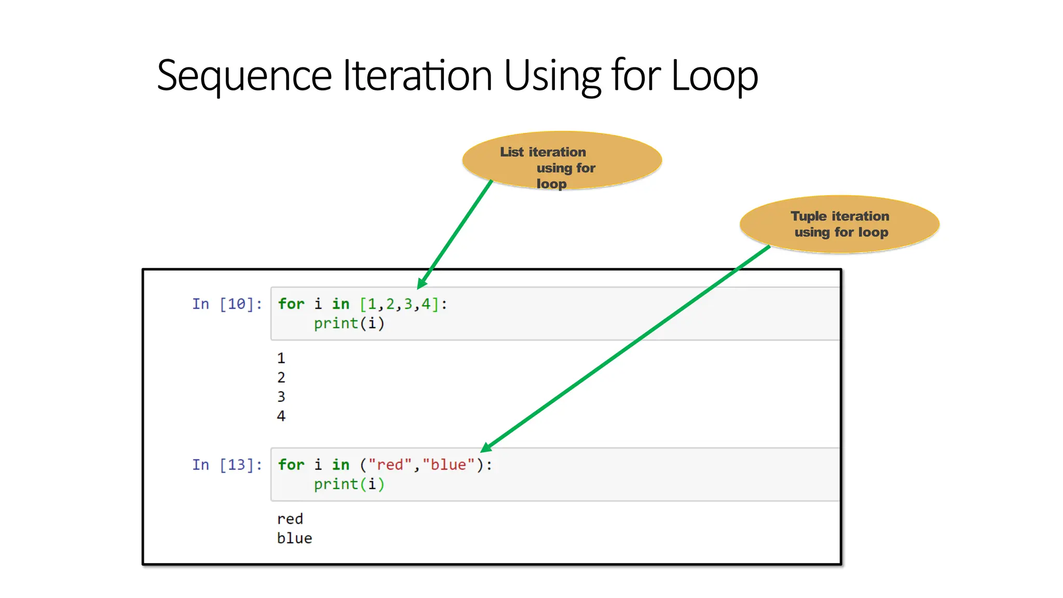Click the 'In [10]:' cell prompt
The image size is (1063, 598).
(227, 304)
